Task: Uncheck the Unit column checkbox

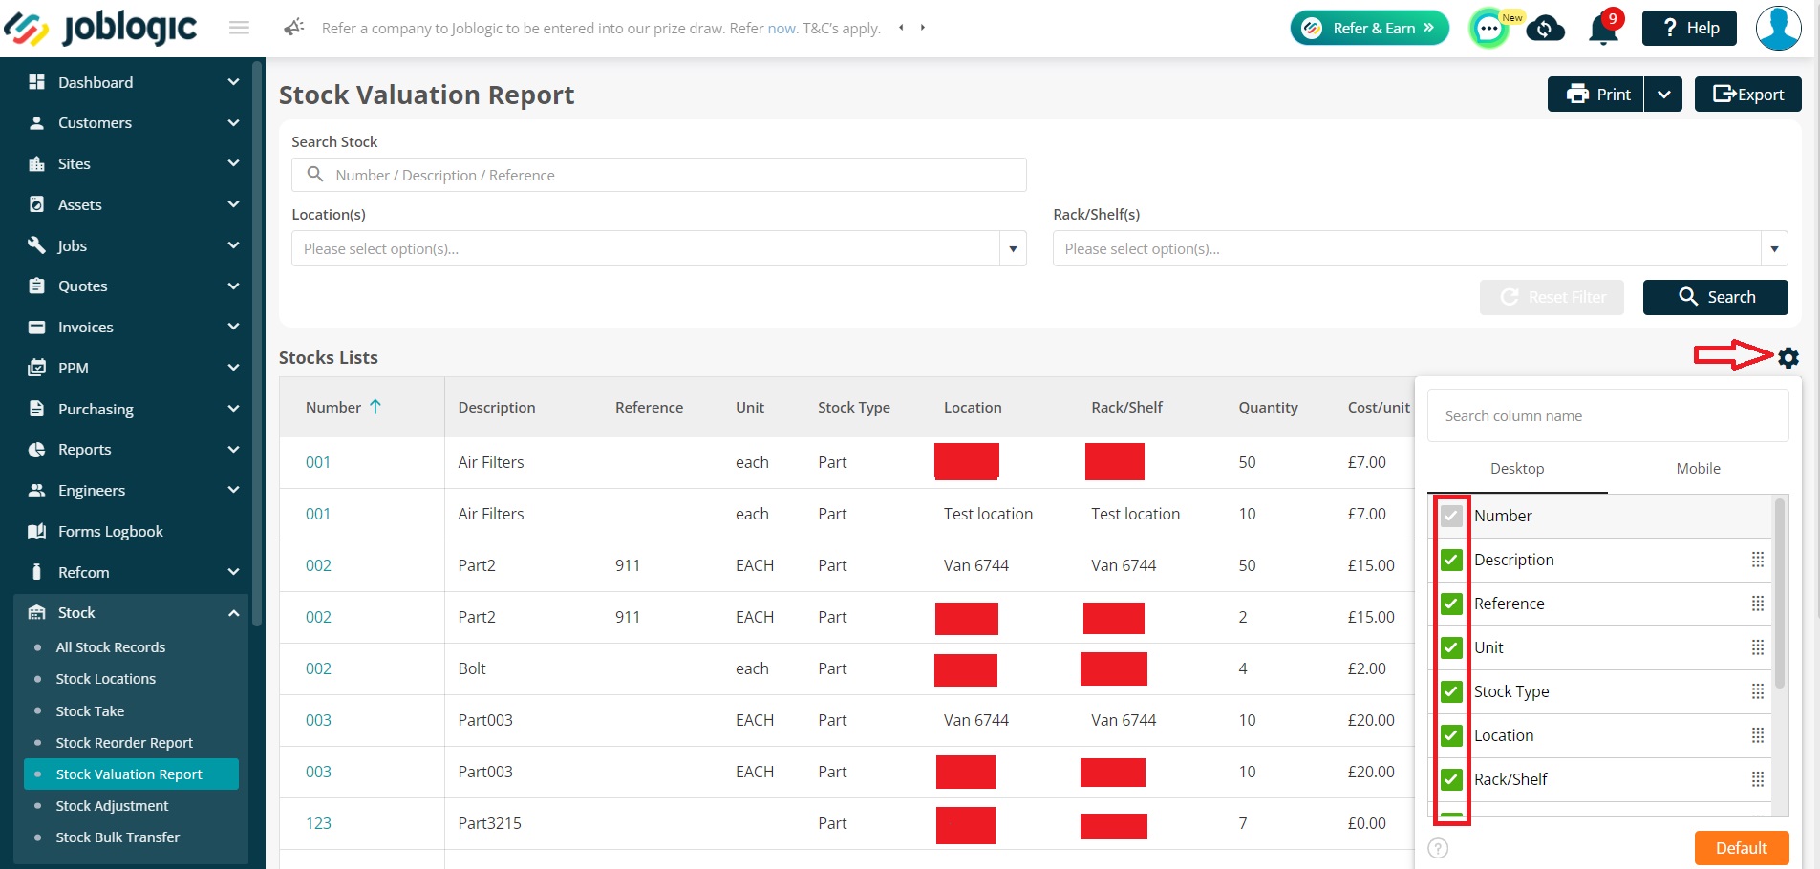Action: click(1451, 647)
